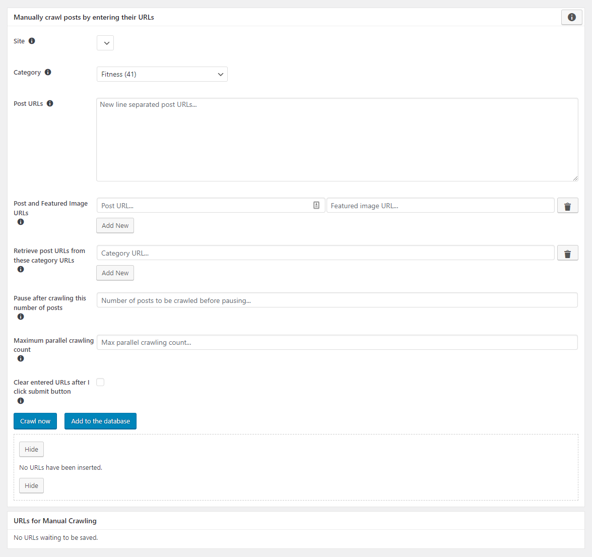The width and height of the screenshot is (592, 557).
Task: Focus the Post URLs textarea
Action: [x=337, y=140]
